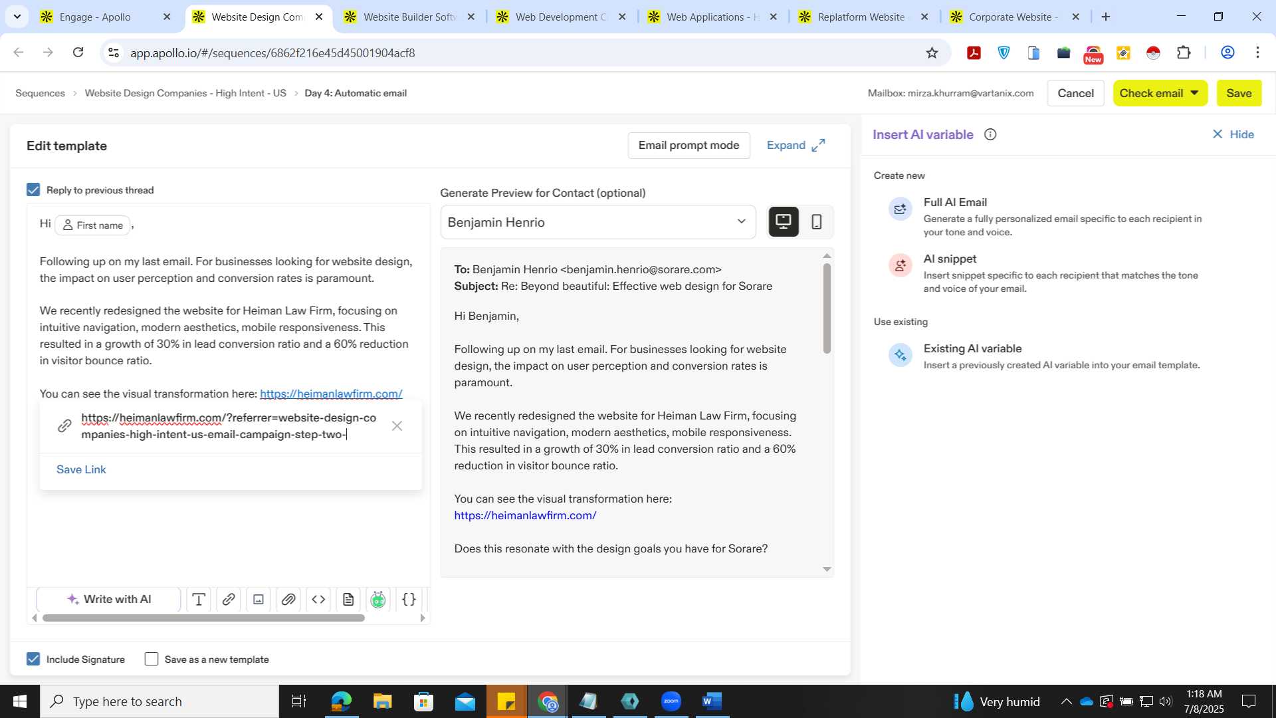Click the preview vertical scrollbar thumb
The height and width of the screenshot is (718, 1276).
(x=827, y=308)
